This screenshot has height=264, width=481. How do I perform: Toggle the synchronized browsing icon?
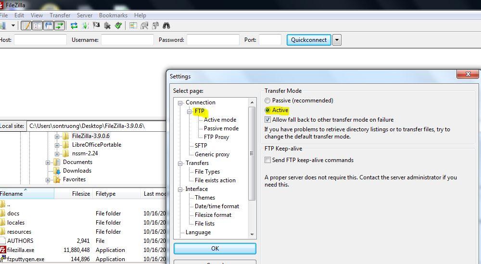click(x=155, y=25)
